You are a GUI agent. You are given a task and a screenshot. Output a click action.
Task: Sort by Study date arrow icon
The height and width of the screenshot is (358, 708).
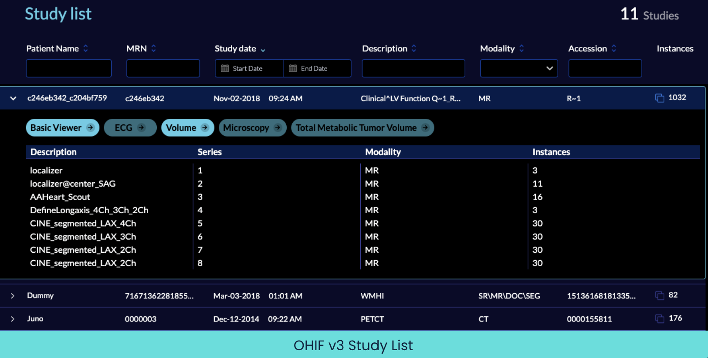[x=263, y=50]
